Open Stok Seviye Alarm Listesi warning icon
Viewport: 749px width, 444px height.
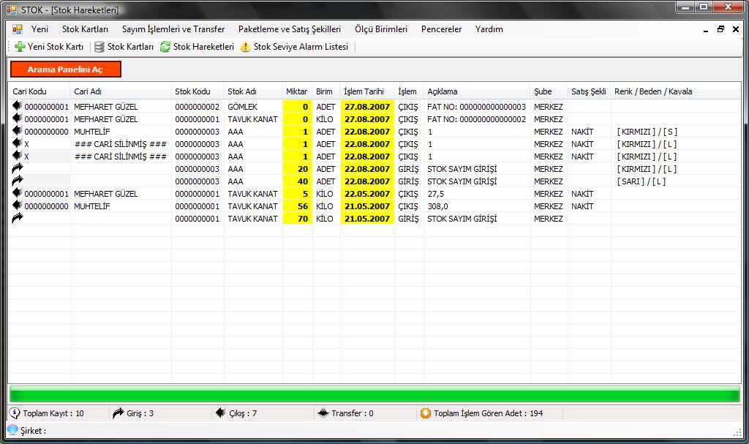[246, 47]
